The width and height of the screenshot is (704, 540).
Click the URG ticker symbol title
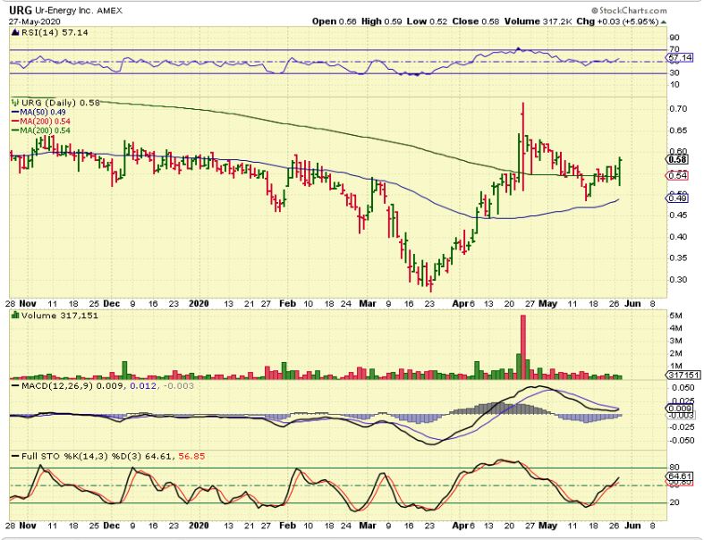point(20,8)
